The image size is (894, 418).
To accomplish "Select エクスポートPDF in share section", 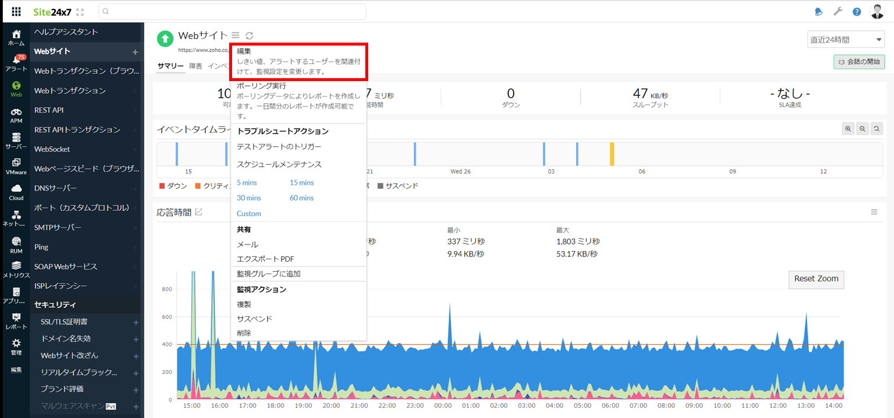I will (x=265, y=259).
